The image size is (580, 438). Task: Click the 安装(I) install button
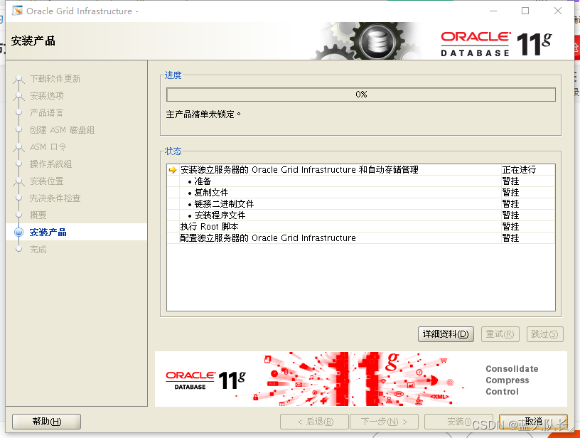(458, 422)
